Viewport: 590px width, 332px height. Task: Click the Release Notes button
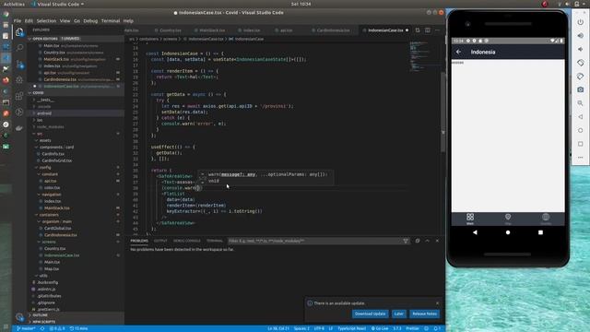click(424, 314)
